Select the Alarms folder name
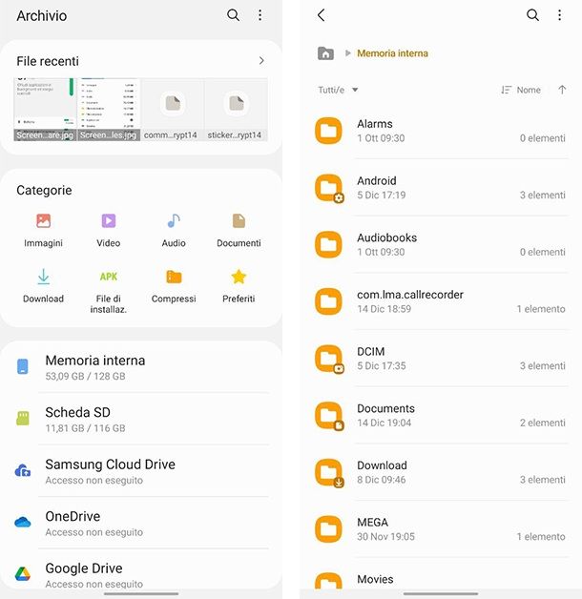582x599 pixels. 375,124
